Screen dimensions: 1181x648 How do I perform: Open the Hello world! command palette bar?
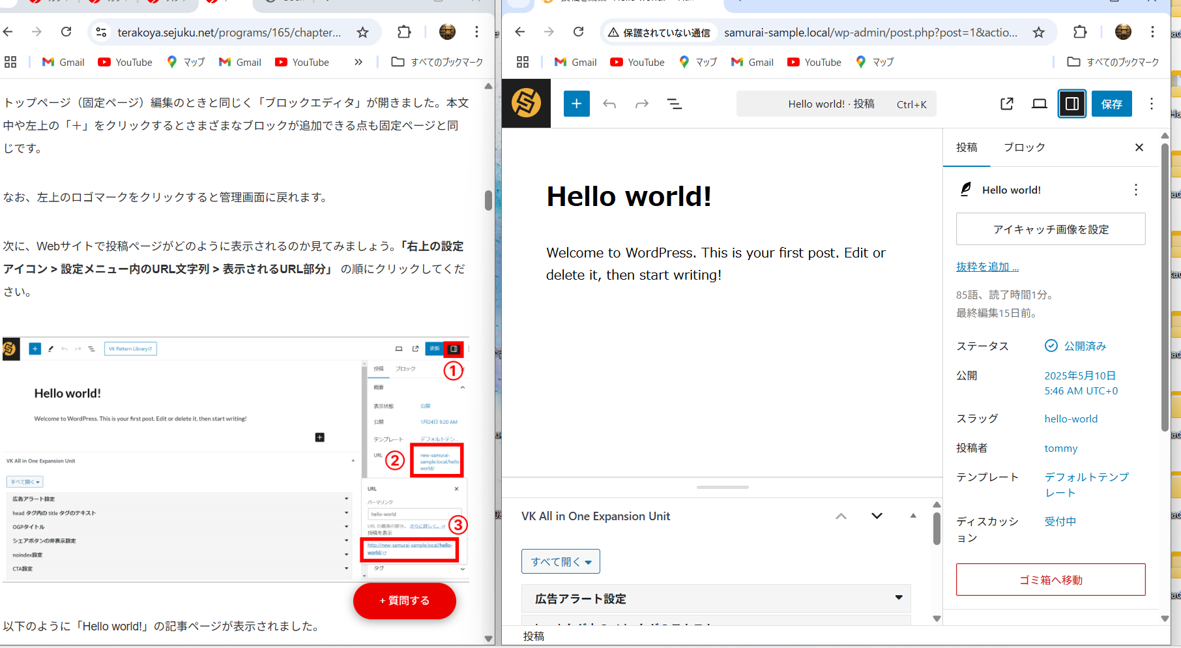point(836,104)
